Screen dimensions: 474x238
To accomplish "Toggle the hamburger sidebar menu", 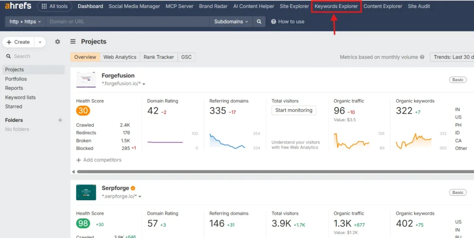I will 73,41.
